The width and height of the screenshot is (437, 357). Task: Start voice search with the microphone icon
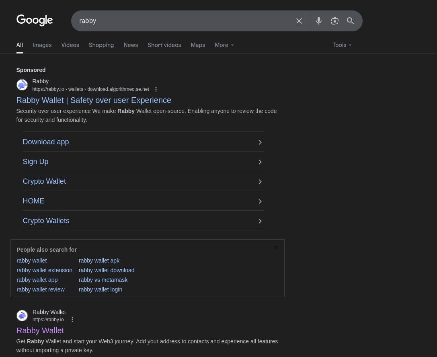319,21
